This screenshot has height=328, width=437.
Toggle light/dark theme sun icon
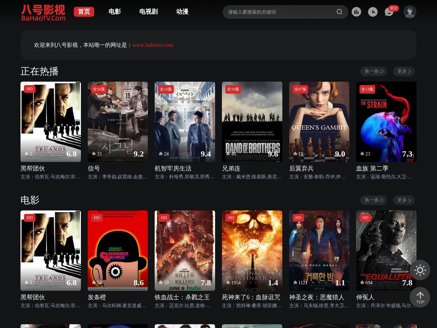click(420, 270)
